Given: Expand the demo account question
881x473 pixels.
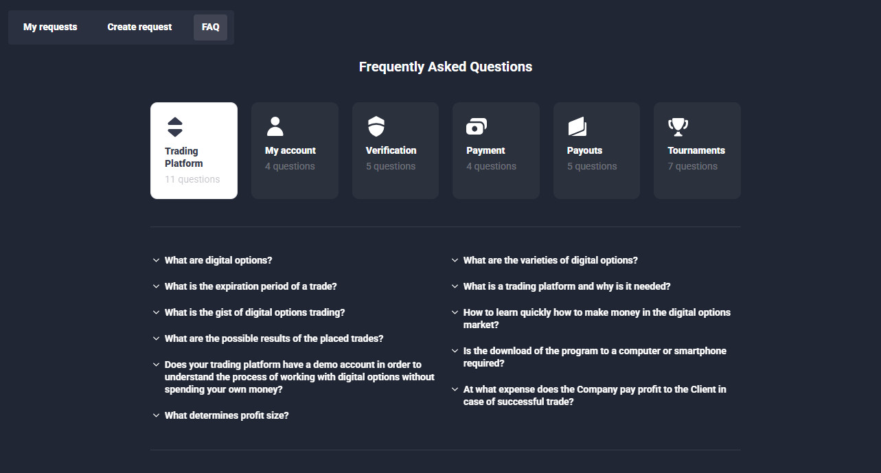Looking at the screenshot, I should (x=299, y=376).
